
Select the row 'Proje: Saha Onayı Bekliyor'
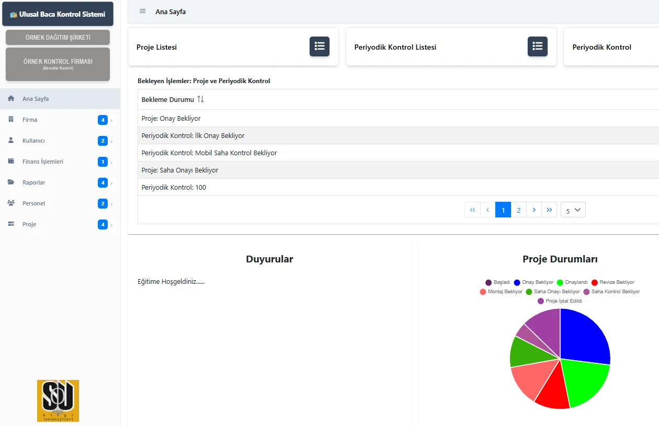coord(398,170)
